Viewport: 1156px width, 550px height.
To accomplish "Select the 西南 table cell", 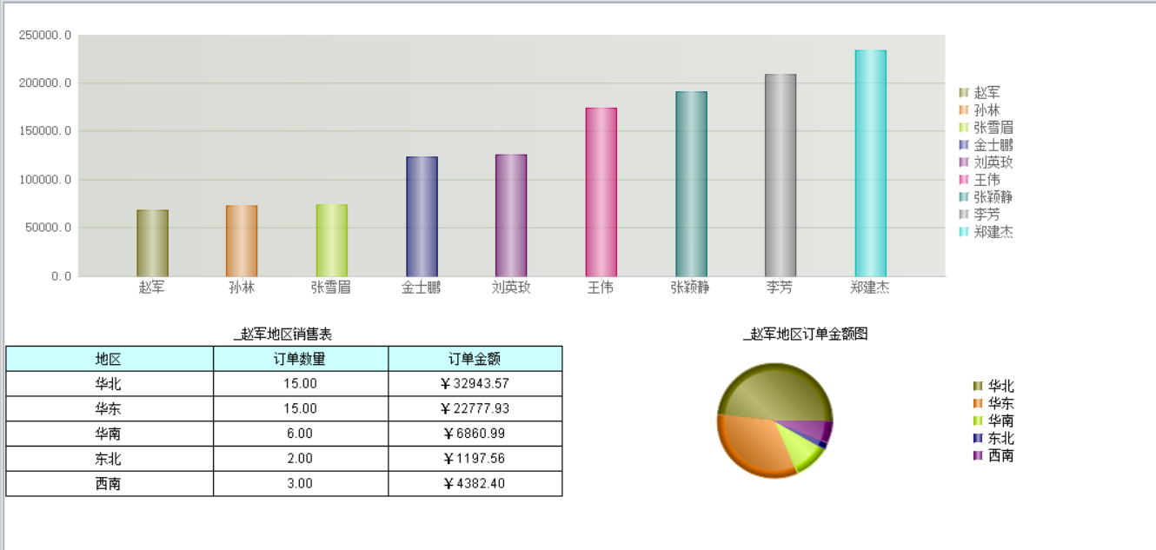I will point(110,484).
